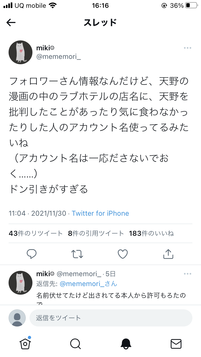Tap the reply speech bubble icon

coord(32,254)
